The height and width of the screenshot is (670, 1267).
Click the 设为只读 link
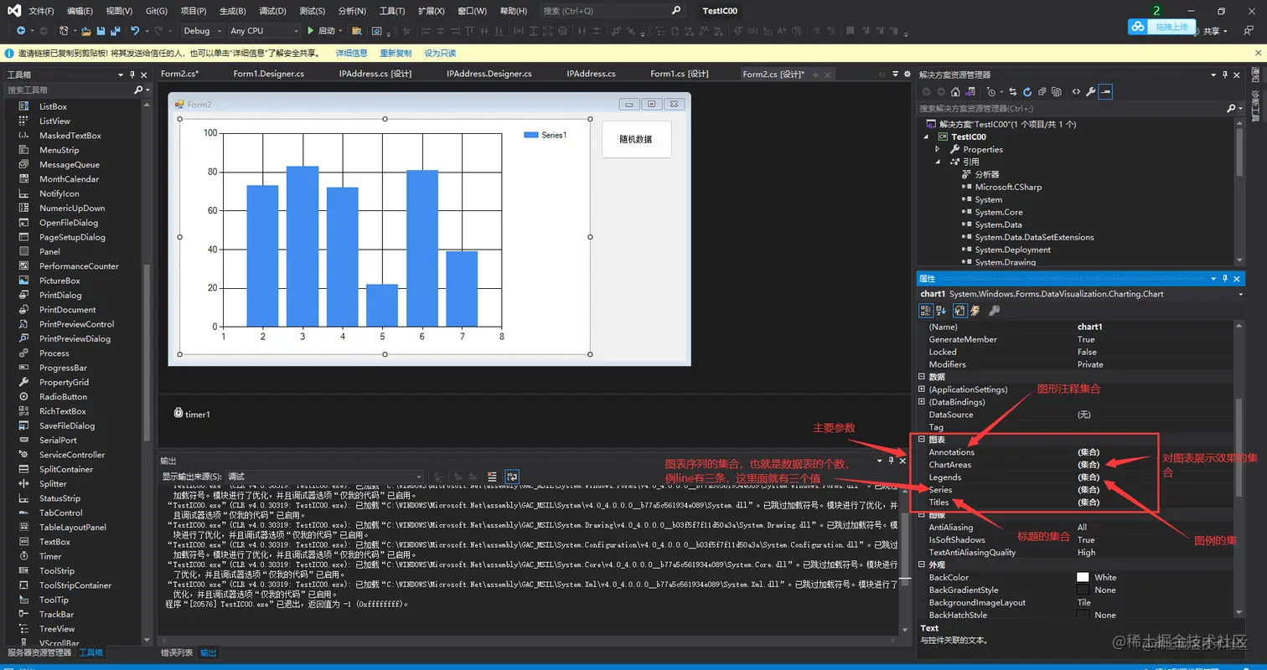tap(440, 53)
